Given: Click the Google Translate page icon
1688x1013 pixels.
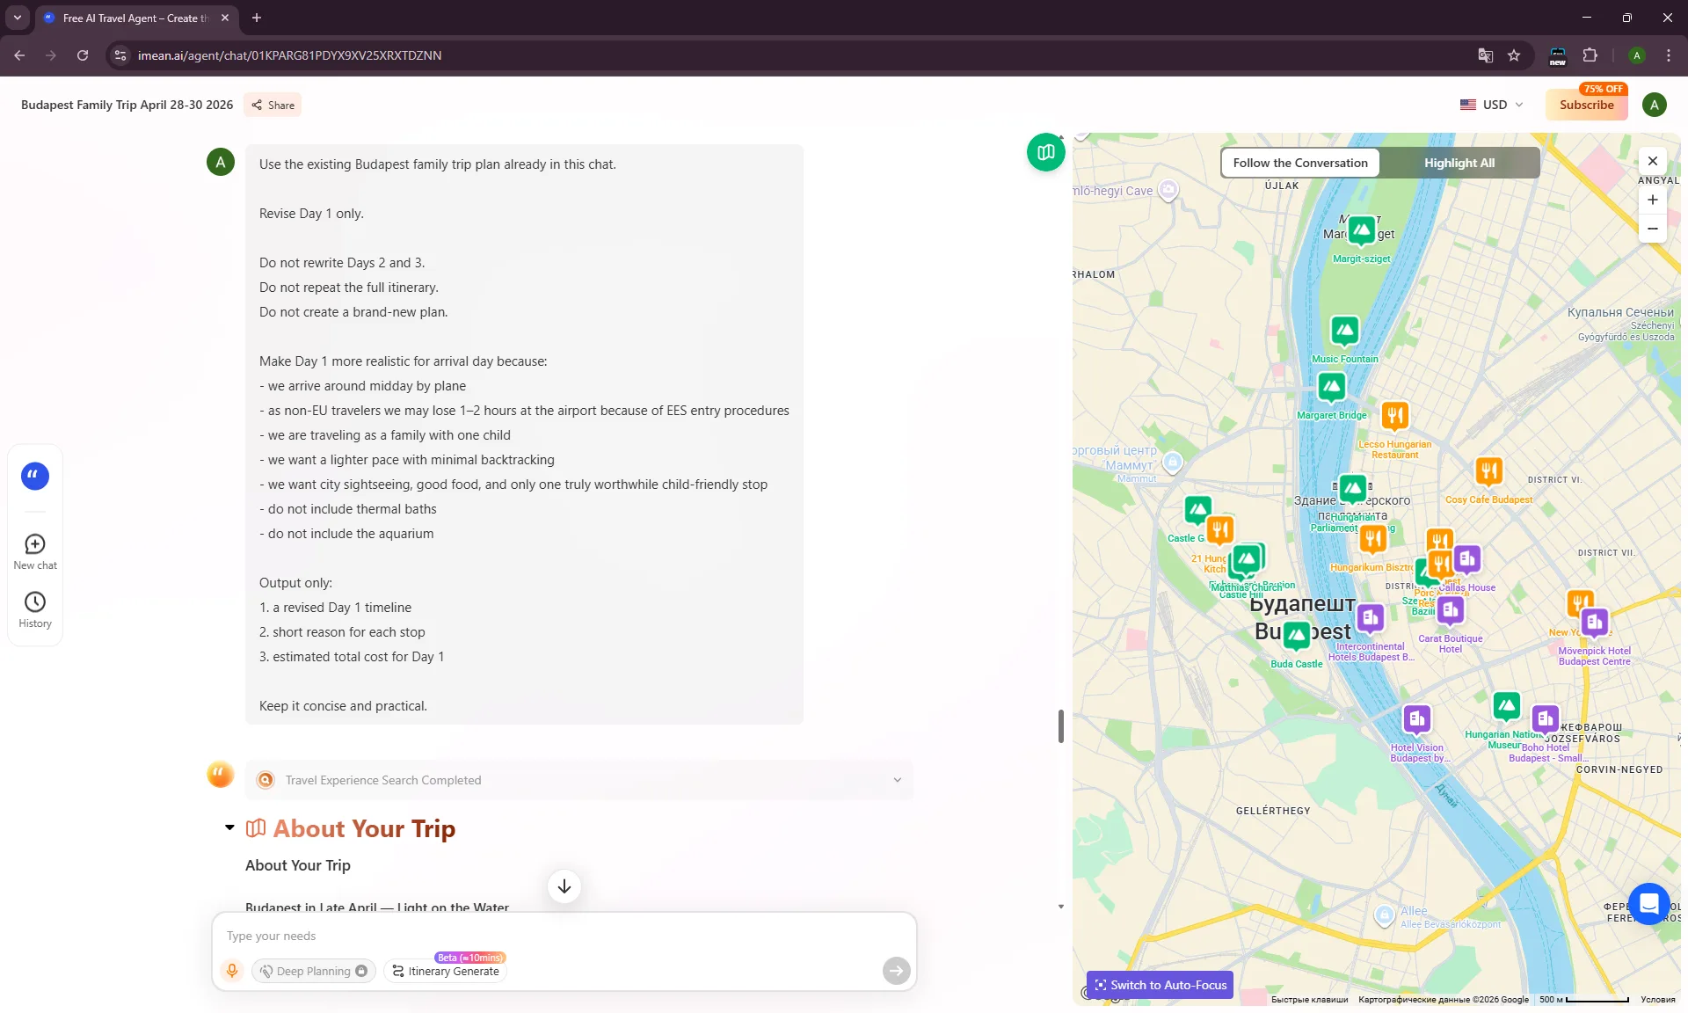Looking at the screenshot, I should pos(1485,55).
